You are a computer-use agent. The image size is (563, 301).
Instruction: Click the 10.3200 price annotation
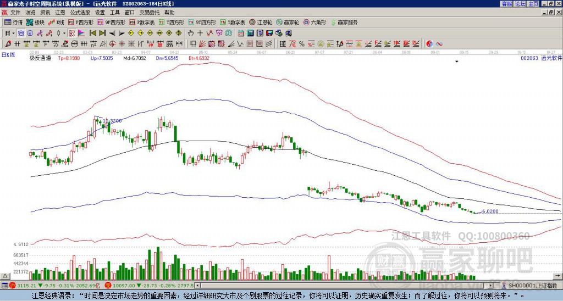tap(112, 121)
